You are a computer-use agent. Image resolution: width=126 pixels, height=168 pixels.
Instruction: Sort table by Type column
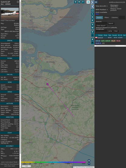coord(110,35)
